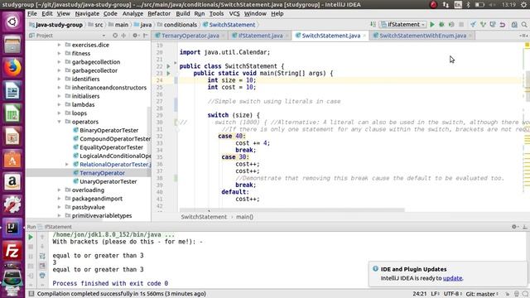Click collapse all icon in Project panel header
Screen dimensions: 530x298
click(x=123, y=36)
